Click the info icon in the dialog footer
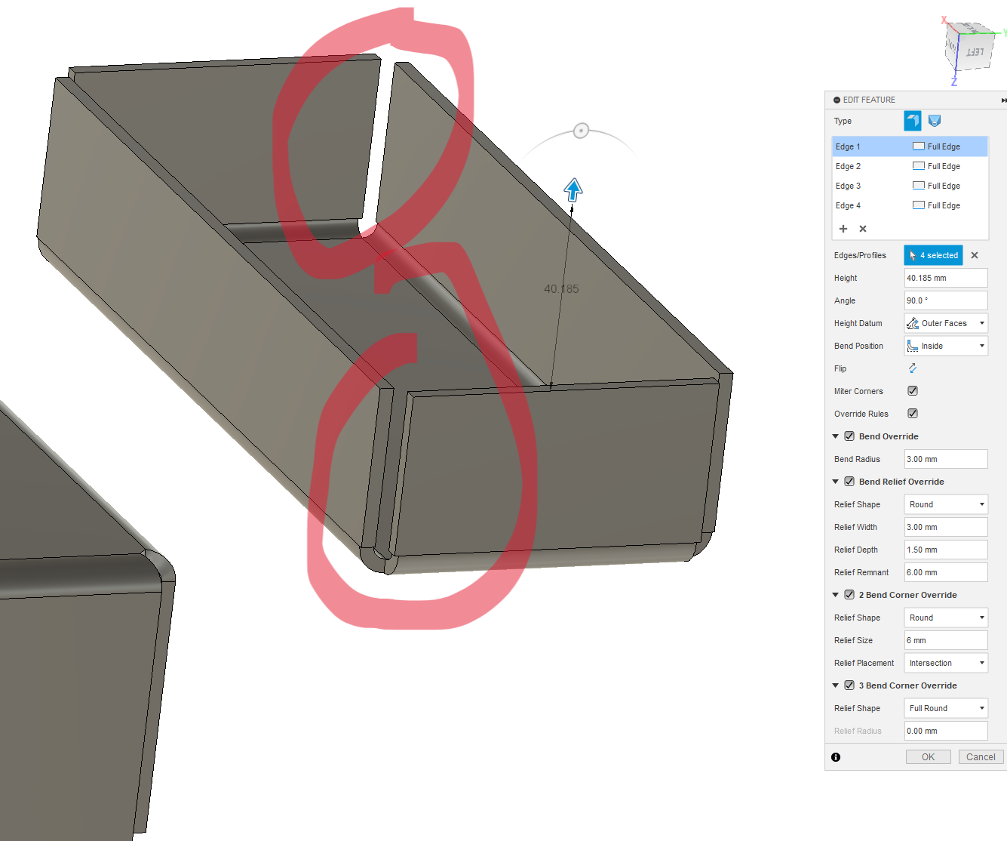This screenshot has height=841, width=1007. 837,756
